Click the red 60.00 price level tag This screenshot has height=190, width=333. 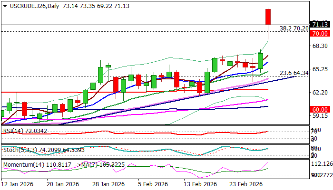(x=319, y=109)
